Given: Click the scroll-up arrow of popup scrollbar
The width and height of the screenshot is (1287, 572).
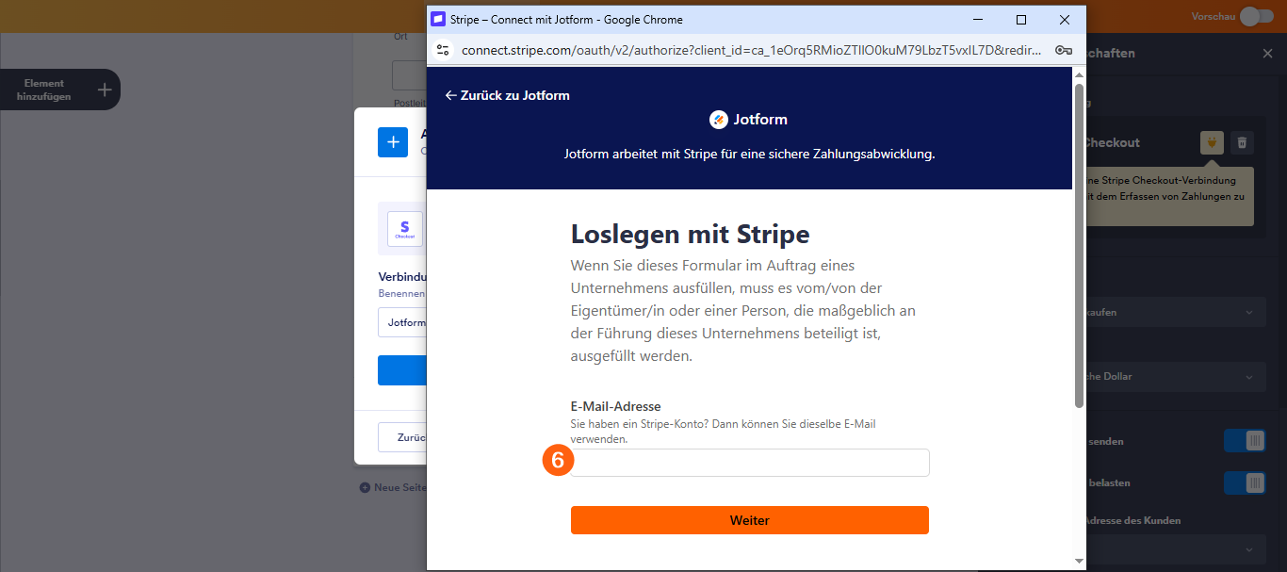Looking at the screenshot, I should tap(1080, 74).
